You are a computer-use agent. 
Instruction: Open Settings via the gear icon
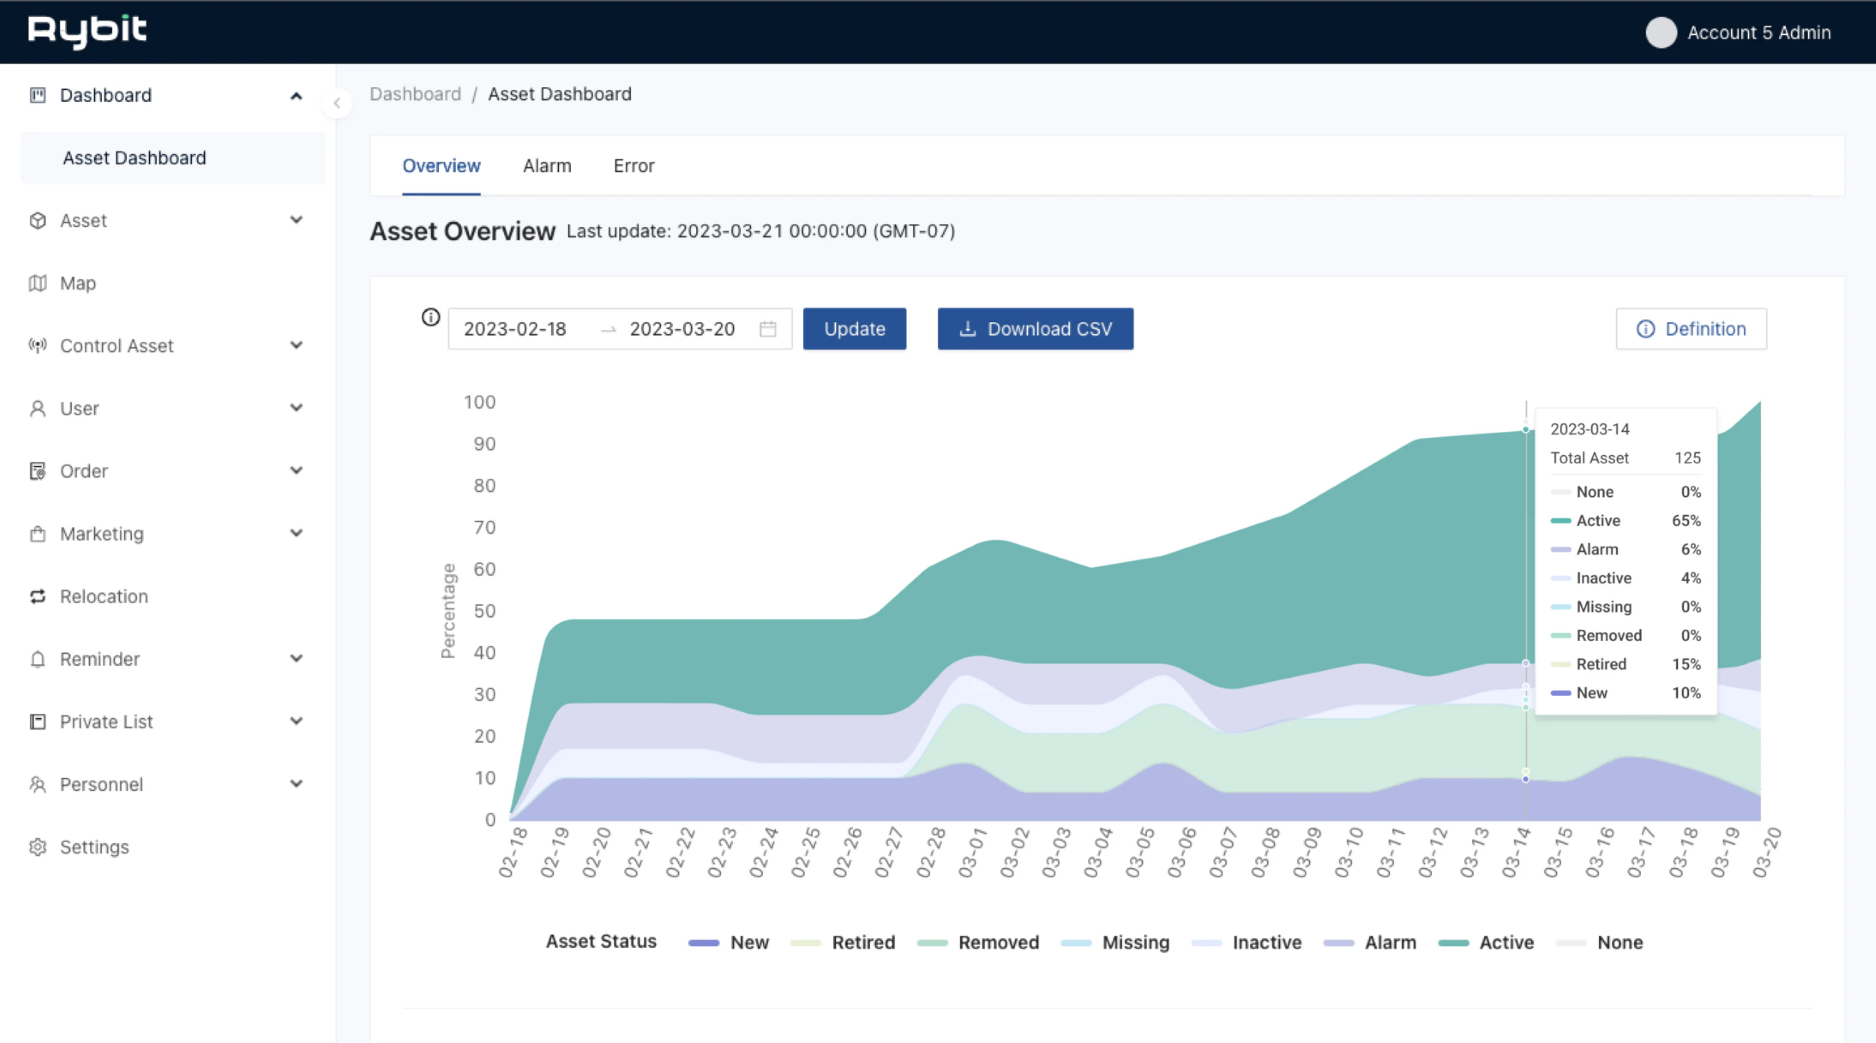[x=37, y=847]
